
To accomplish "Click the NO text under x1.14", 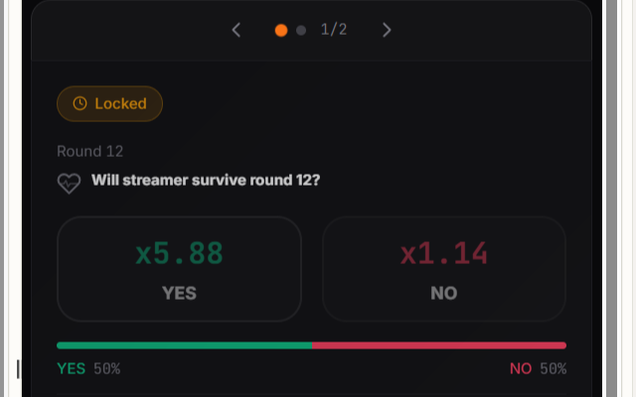I will [444, 293].
